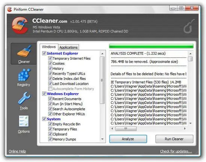Image resolution: width=206 pixels, height=162 pixels.
Task: Click the title bar CCleaner app icon
Action: pos(9,9)
